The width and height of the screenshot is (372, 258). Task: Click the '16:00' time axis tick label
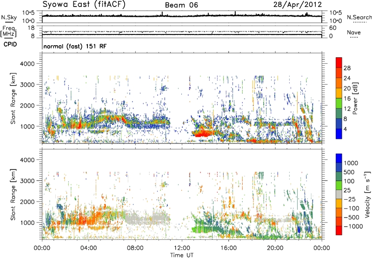[228, 248]
